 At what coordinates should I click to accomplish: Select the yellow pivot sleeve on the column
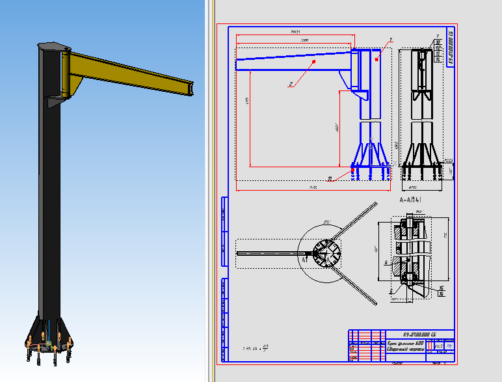pyautogui.click(x=66, y=74)
